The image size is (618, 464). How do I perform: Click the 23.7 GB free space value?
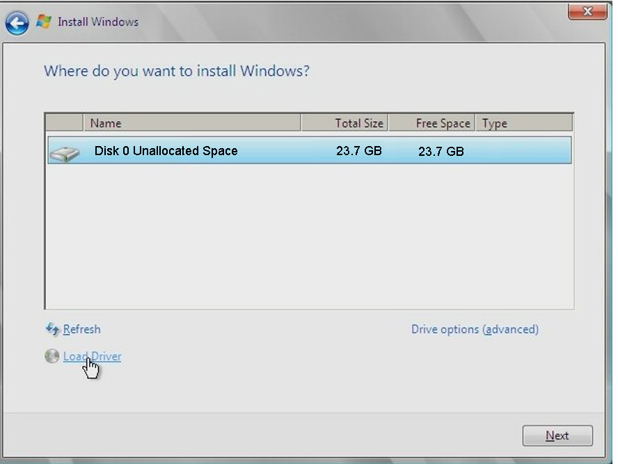[441, 151]
